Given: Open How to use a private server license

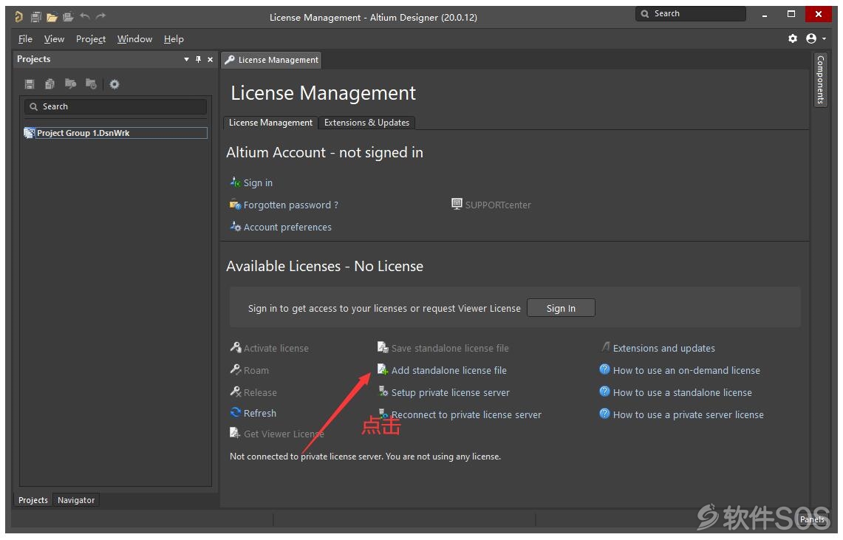Looking at the screenshot, I should click(688, 415).
